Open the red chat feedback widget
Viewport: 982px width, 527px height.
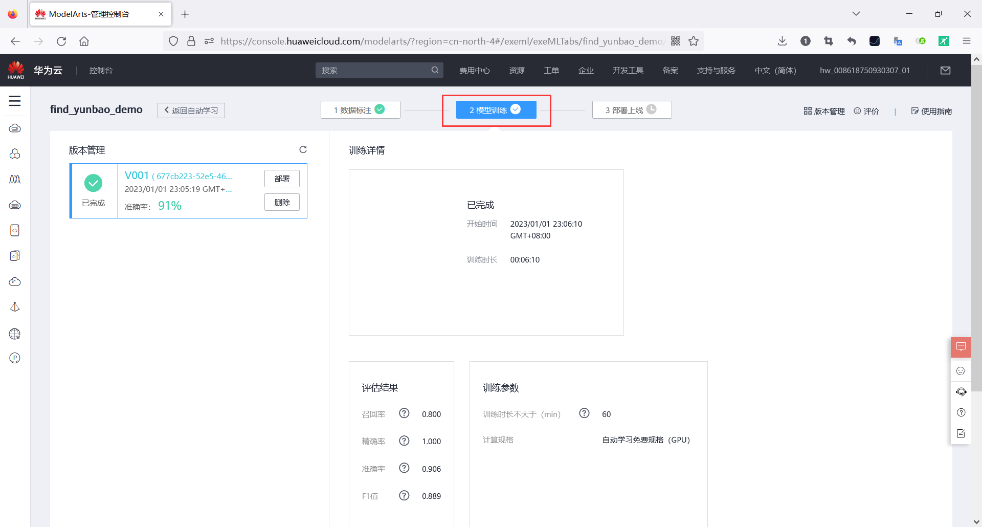point(961,347)
